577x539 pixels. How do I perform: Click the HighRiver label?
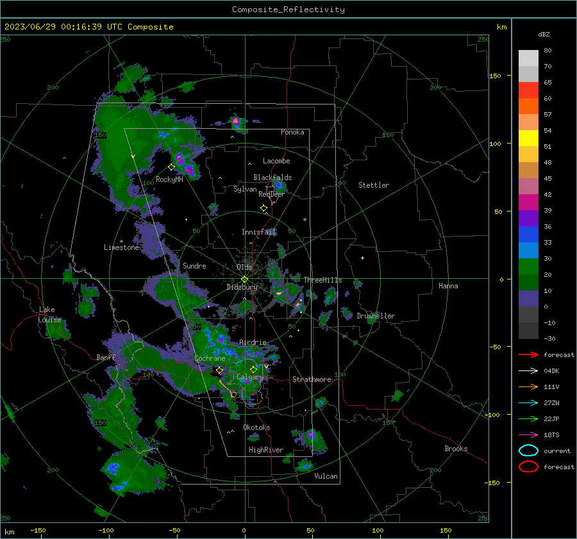click(266, 450)
